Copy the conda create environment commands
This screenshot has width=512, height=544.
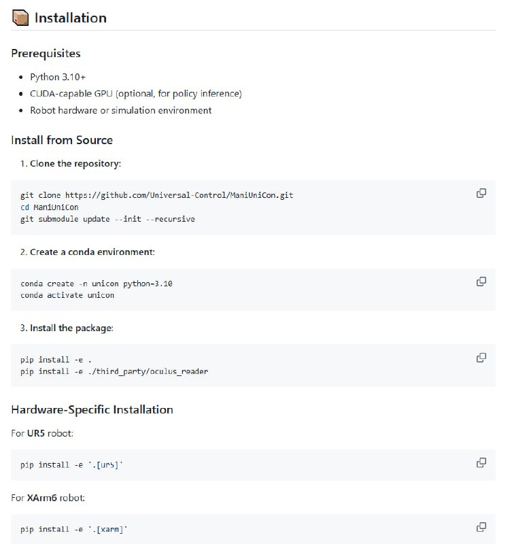point(481,282)
